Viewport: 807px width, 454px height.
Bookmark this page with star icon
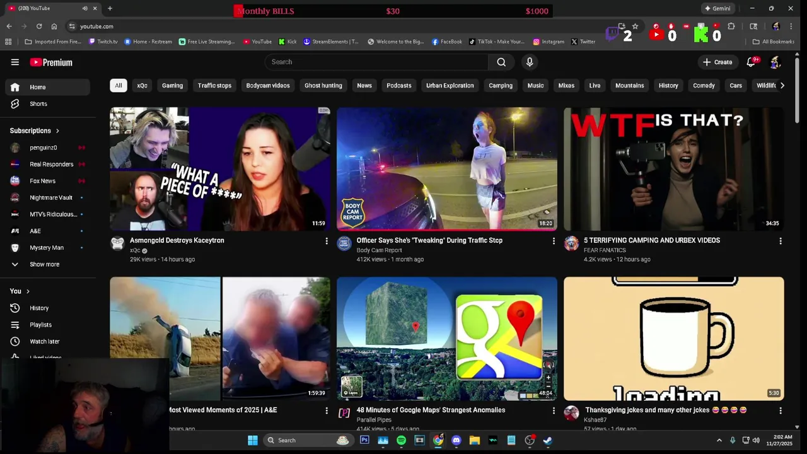[635, 26]
